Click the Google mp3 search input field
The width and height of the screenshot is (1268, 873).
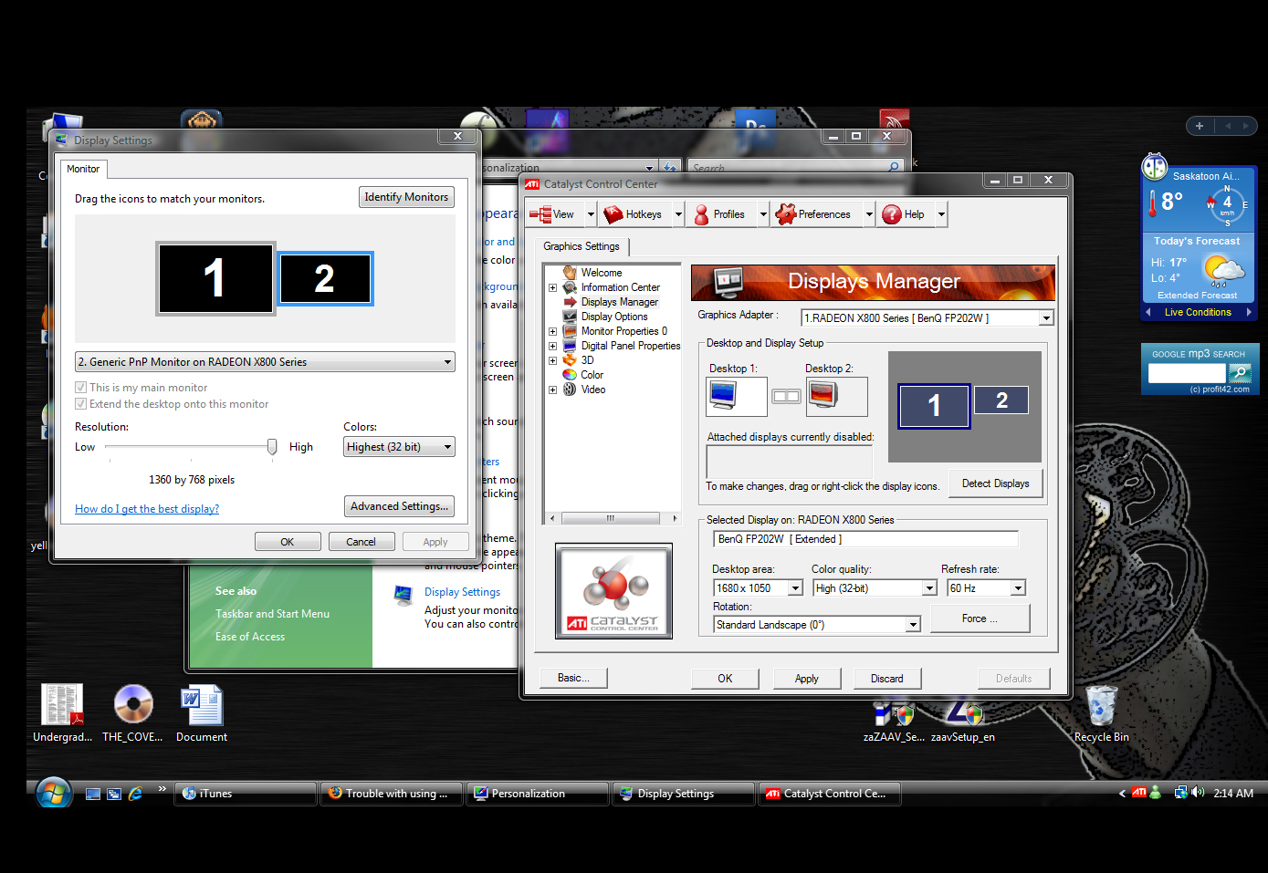1186,373
